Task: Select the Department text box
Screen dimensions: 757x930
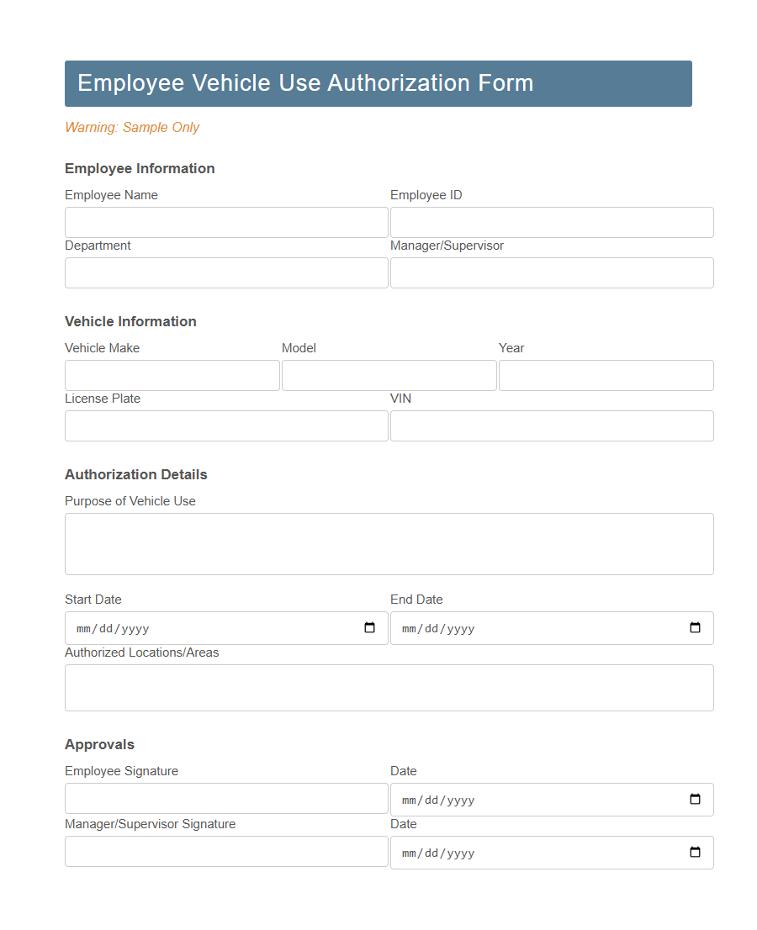Action: click(x=225, y=272)
